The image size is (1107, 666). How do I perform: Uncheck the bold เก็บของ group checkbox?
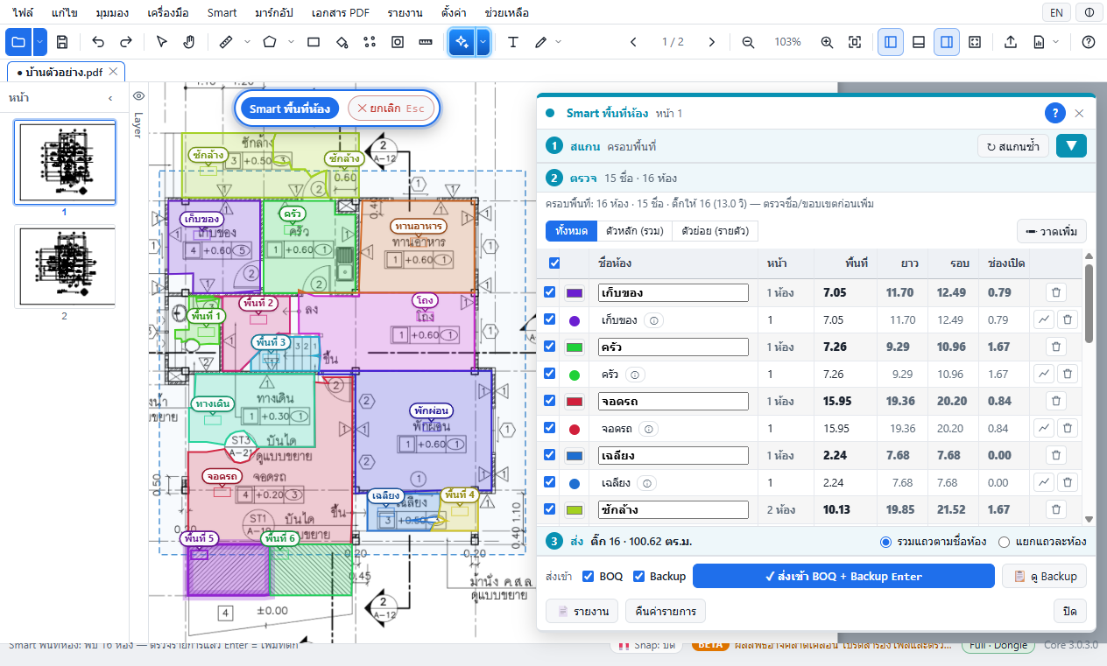(550, 292)
